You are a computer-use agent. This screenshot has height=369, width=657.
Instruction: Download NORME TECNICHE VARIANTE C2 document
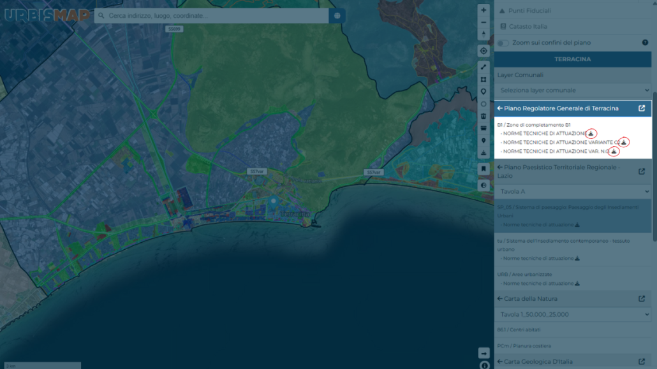[623, 142]
